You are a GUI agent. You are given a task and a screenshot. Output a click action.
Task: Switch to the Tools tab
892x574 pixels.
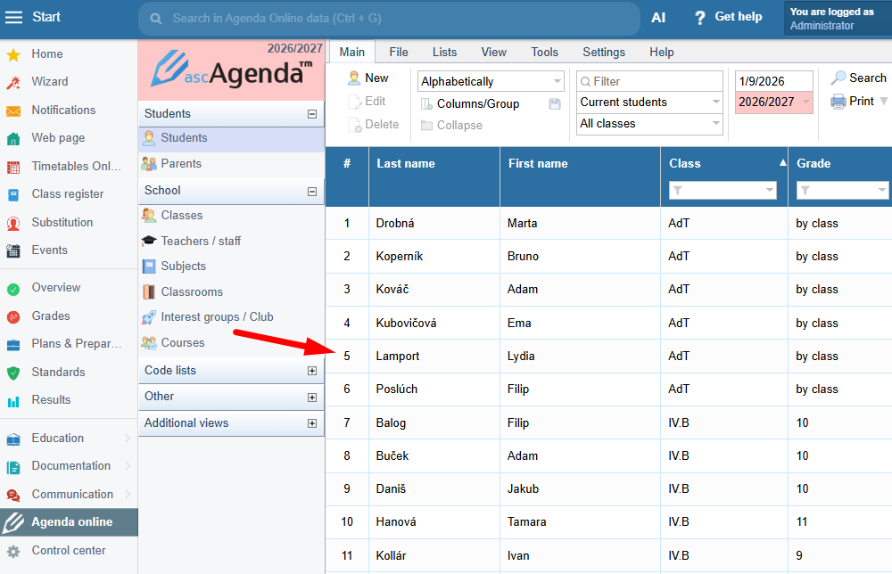tap(544, 53)
